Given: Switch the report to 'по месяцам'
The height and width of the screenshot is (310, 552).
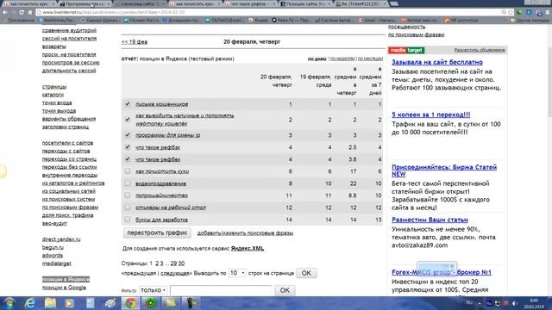Looking at the screenshot, I should [370, 59].
